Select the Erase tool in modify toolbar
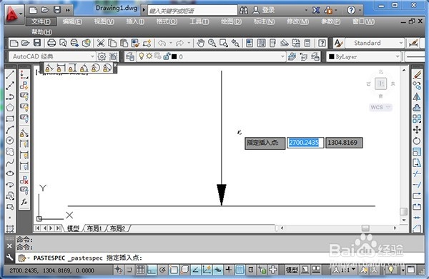 coord(417,74)
